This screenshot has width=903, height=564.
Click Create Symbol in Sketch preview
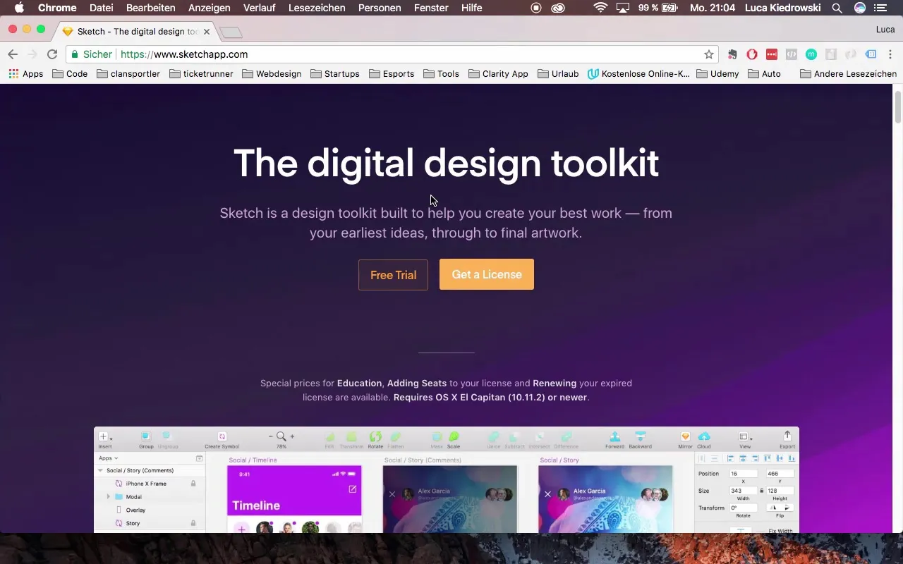[x=222, y=440]
